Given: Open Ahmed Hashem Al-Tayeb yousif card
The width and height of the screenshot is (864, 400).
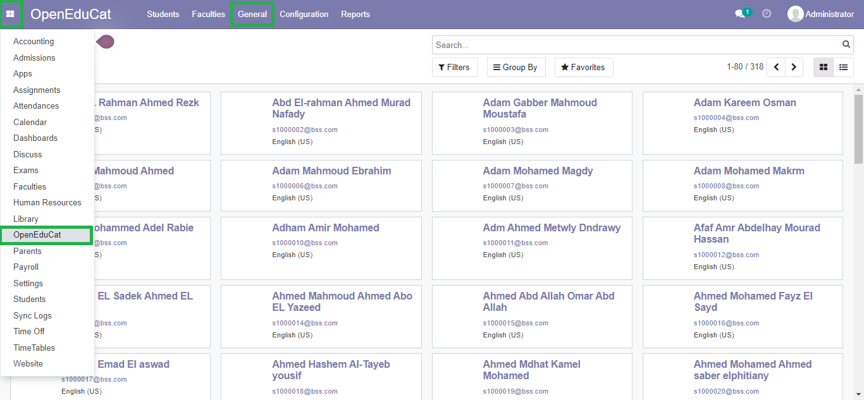Looking at the screenshot, I should click(x=321, y=377).
